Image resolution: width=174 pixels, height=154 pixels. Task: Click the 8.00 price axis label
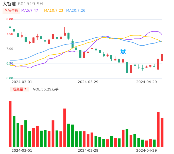click(x=10, y=19)
